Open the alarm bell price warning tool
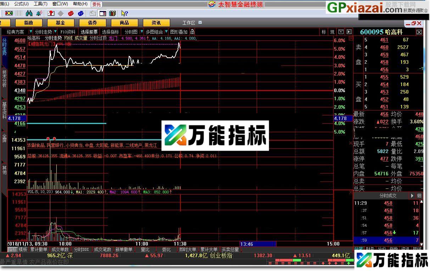Screen dimensions: 430x271 (38, 13)
